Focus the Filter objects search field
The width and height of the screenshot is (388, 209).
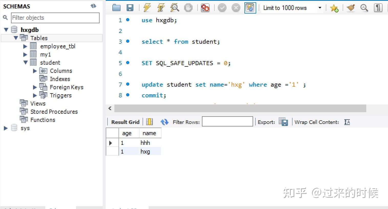point(55,18)
